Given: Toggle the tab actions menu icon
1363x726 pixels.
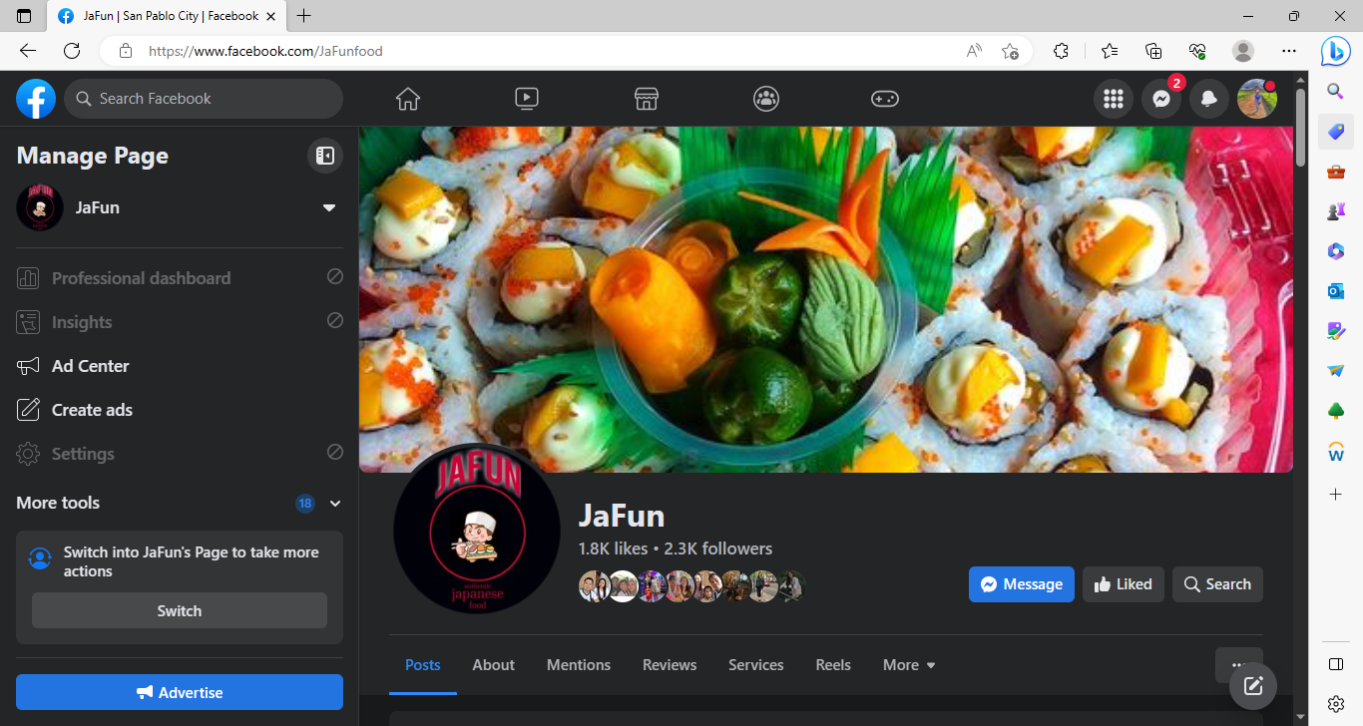Looking at the screenshot, I should click(x=24, y=16).
